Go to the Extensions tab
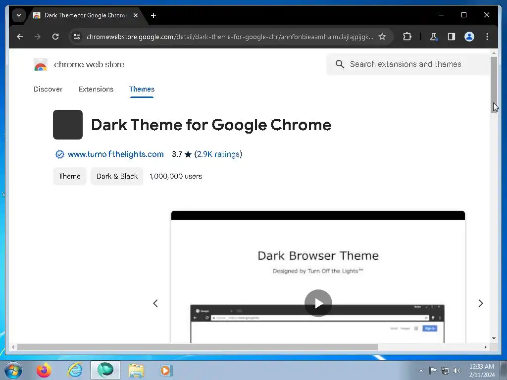This screenshot has width=507, height=380. coord(96,89)
